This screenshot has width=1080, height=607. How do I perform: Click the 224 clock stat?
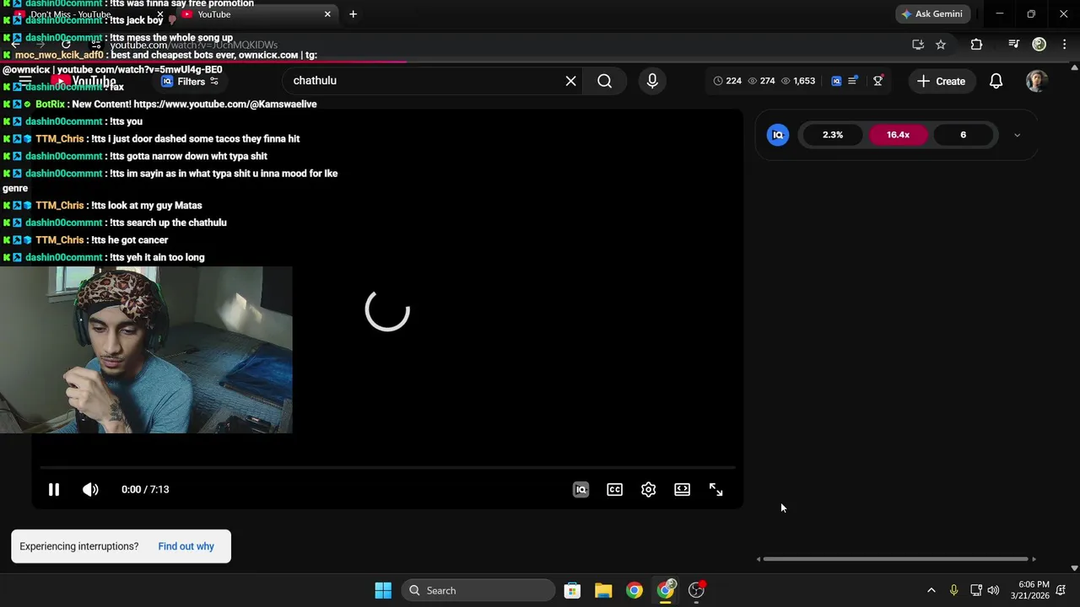click(727, 81)
